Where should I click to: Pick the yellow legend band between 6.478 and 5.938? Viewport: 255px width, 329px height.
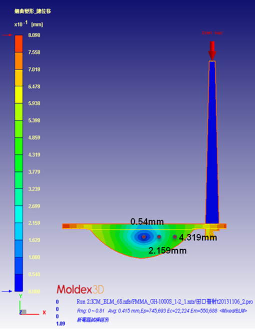tap(18, 95)
